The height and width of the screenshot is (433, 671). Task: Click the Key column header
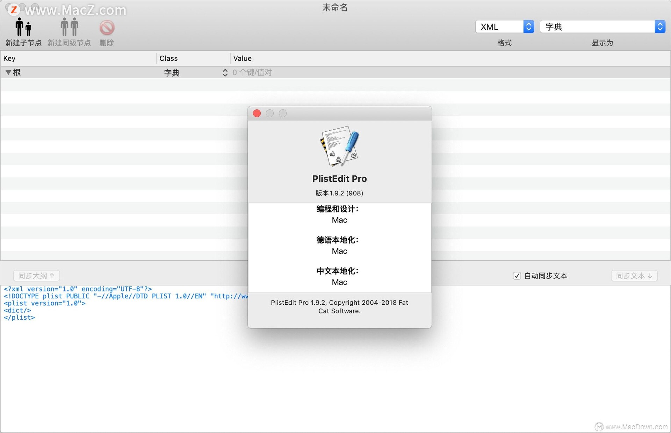(78, 58)
